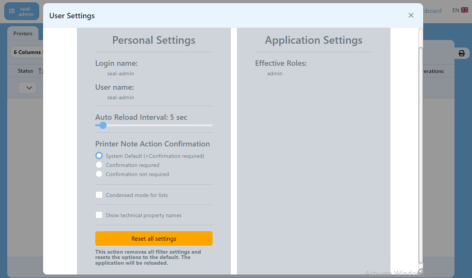Click the 'Reset all settings' button
This screenshot has height=278, width=472.
click(x=154, y=238)
